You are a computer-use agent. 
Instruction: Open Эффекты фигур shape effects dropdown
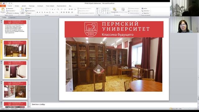[134, 13]
